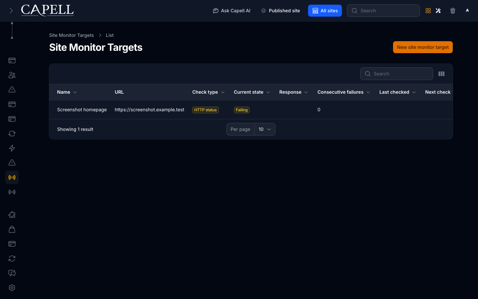Click the trash icon in the top bar
Screen dimensions: 478x299
[x=453, y=11]
